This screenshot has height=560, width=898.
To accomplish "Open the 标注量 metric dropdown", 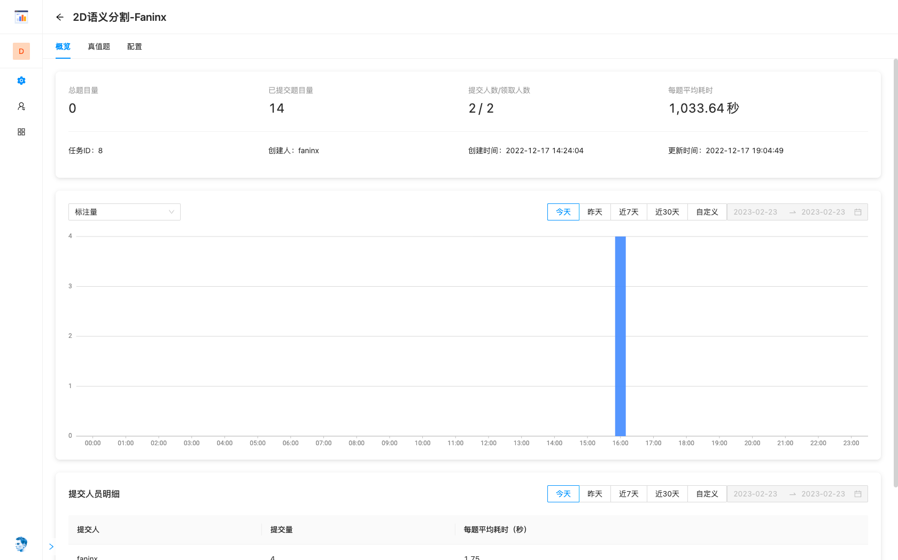I will tap(125, 212).
